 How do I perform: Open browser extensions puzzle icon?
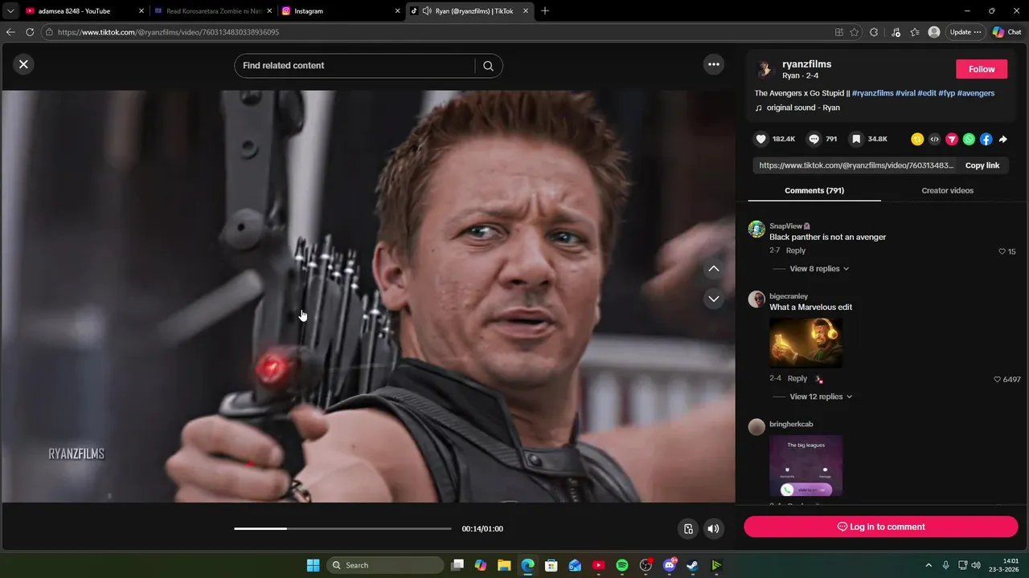click(x=874, y=32)
